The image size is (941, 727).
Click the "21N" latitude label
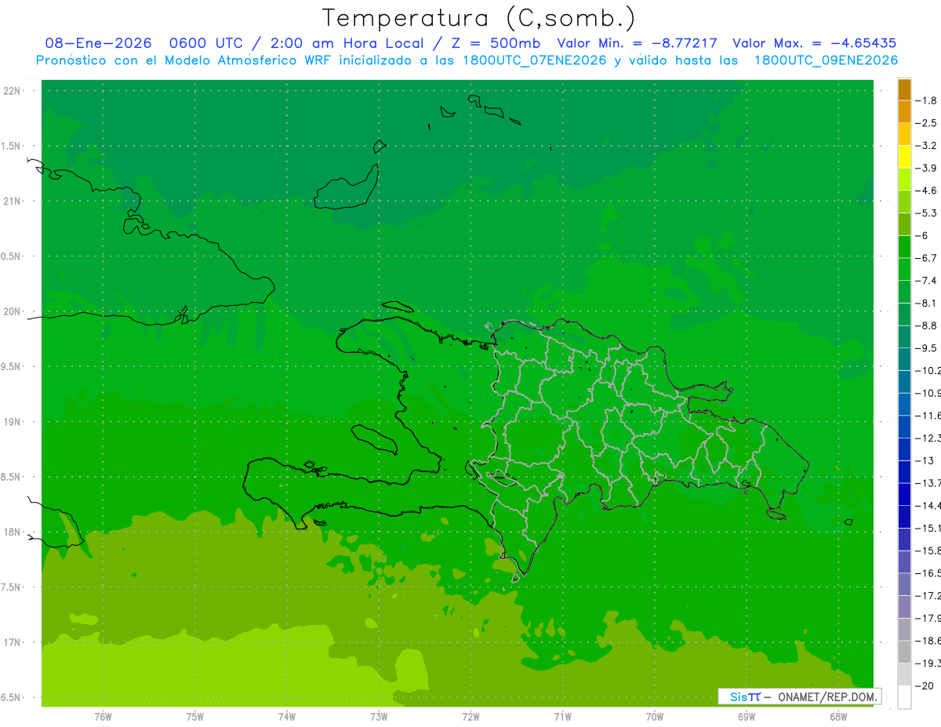coord(12,201)
